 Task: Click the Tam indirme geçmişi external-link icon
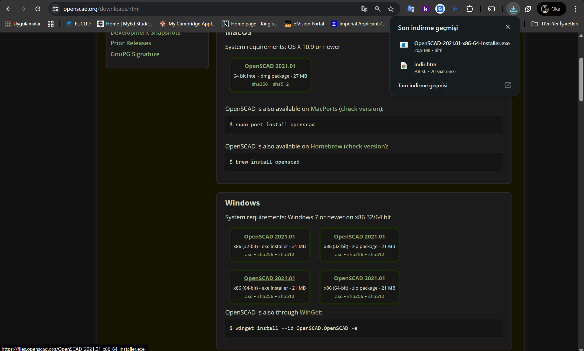[x=507, y=85]
